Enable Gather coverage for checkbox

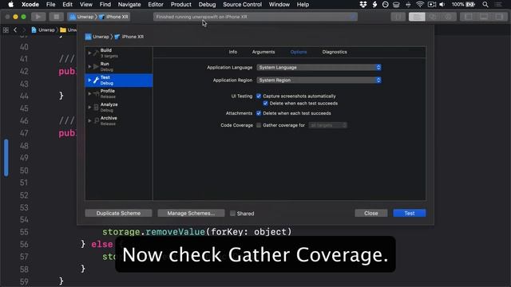(x=259, y=125)
